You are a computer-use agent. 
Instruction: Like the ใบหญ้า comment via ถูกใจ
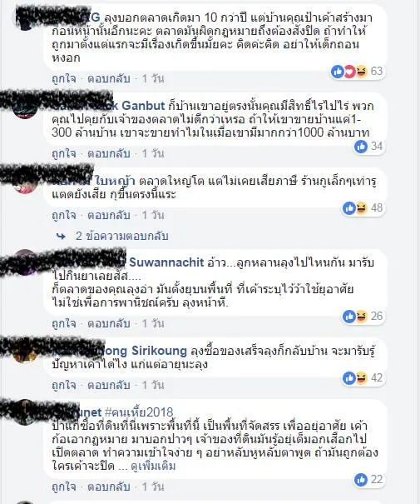pyautogui.click(x=64, y=215)
